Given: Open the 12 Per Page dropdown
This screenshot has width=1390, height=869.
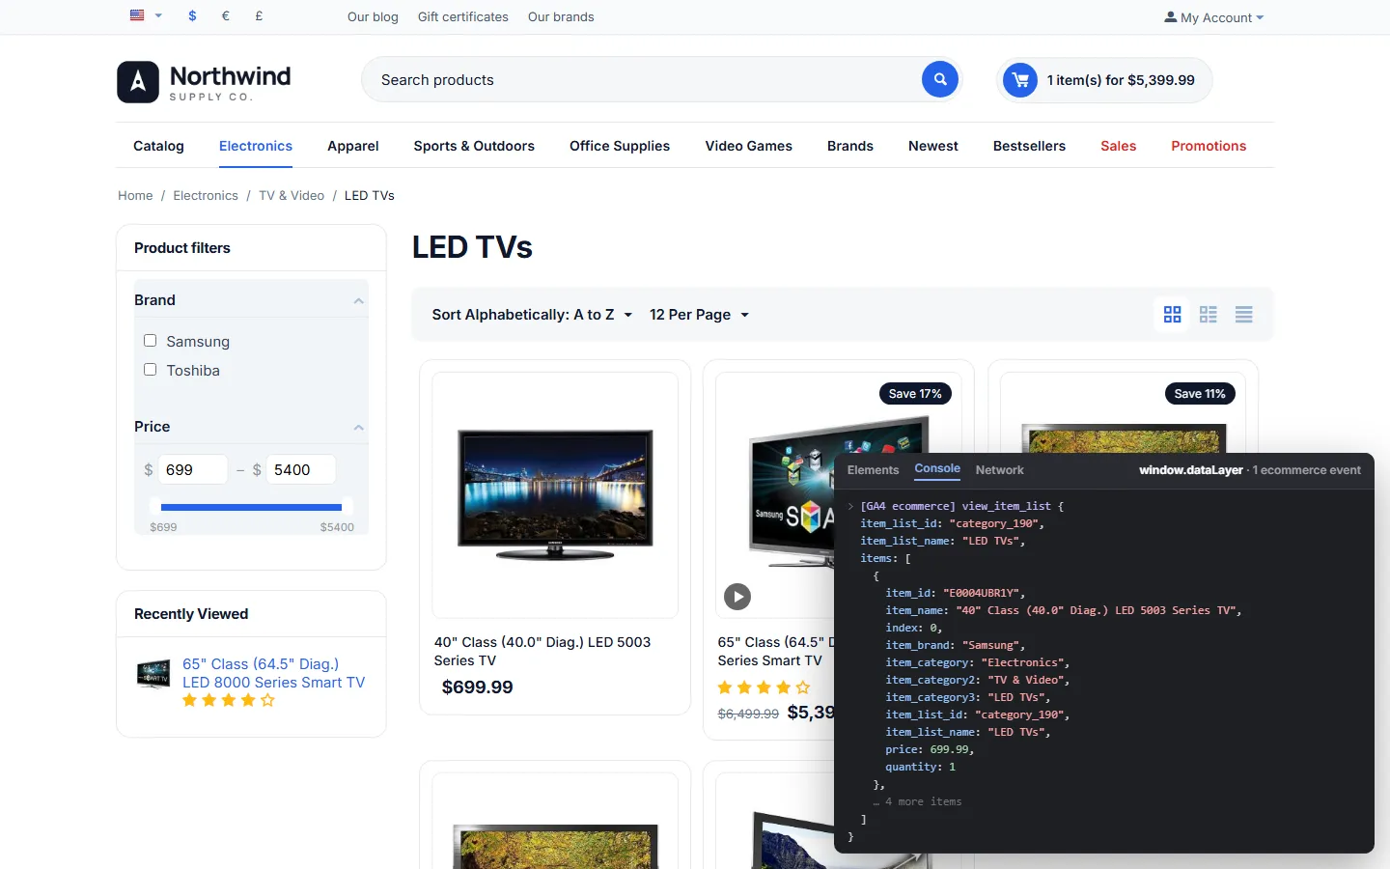Looking at the screenshot, I should 699,315.
